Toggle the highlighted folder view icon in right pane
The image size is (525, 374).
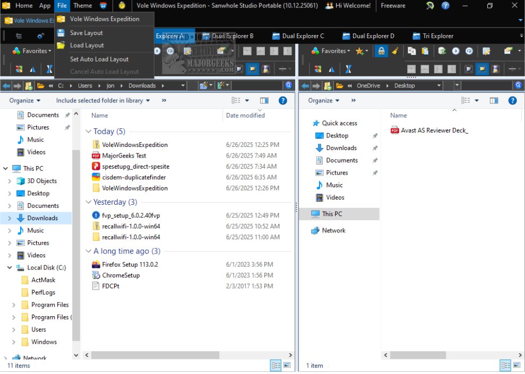coord(482,69)
